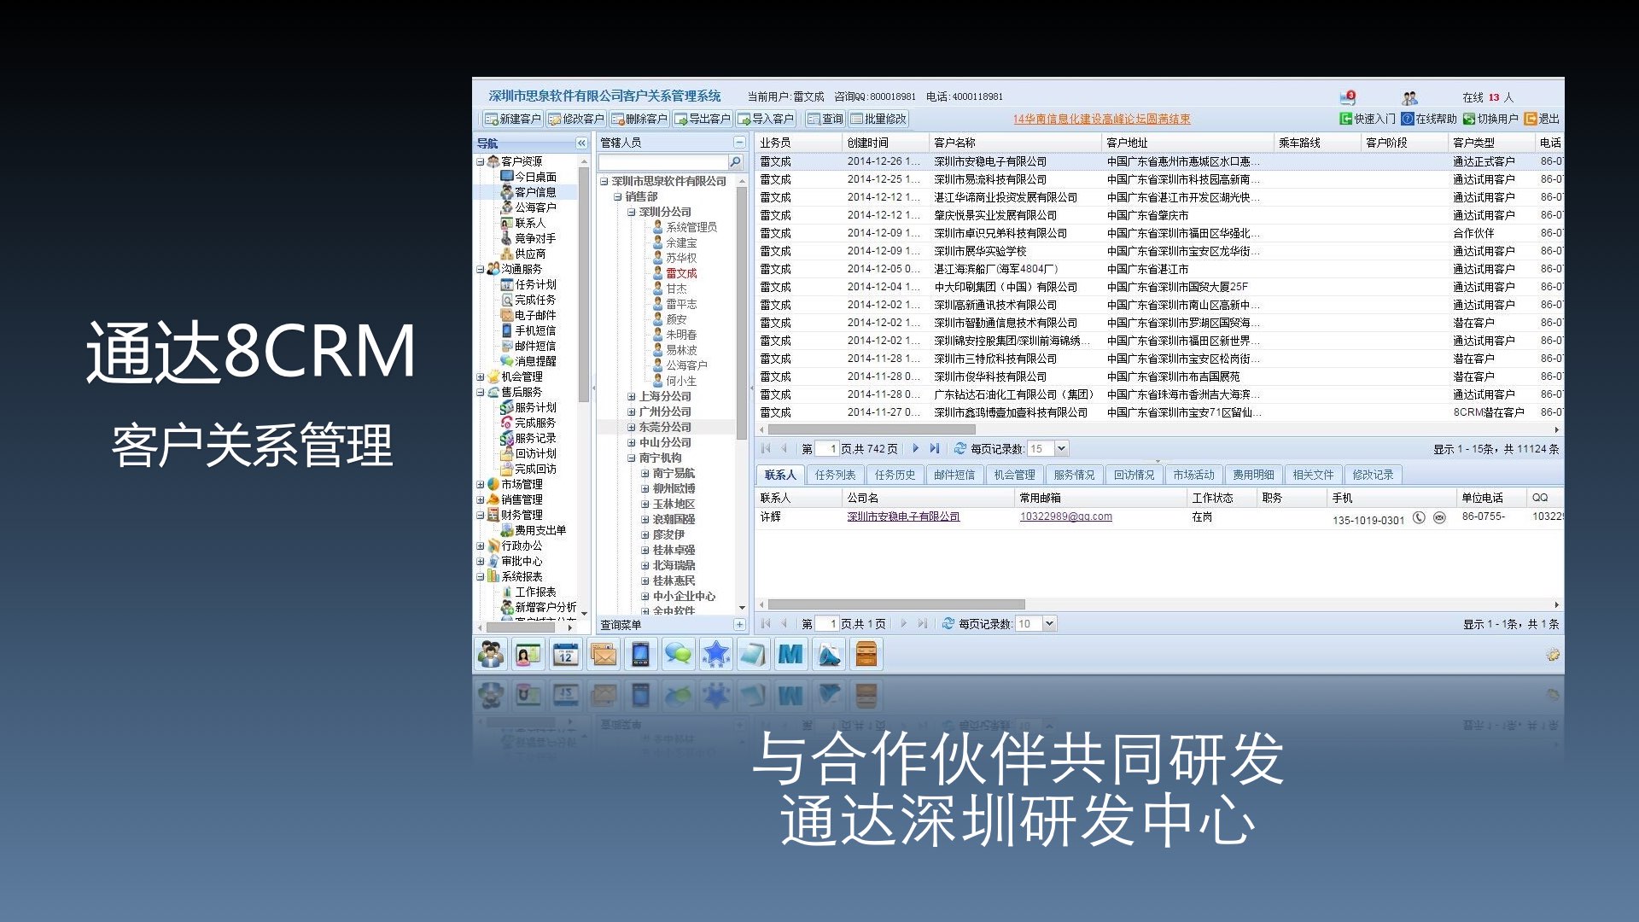
Task: Click 删除客户 toolbar button
Action: click(x=639, y=119)
